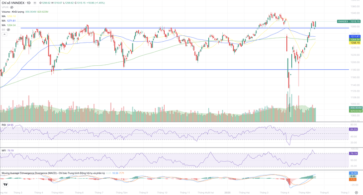Click the orange 7.71 signal scale tag
Screen dimensions: 363x195
tap(353, 179)
